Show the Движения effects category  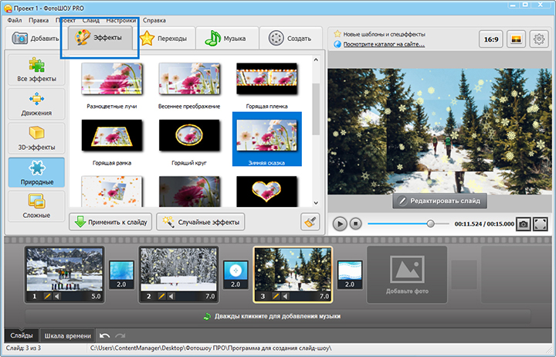click(x=36, y=104)
